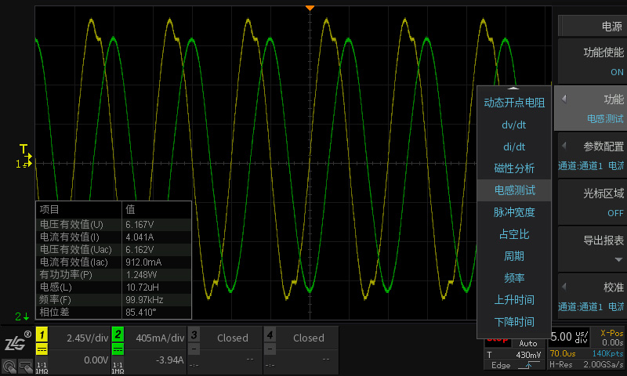Select di/dt from the function list
The image size is (627, 376).
point(513,146)
